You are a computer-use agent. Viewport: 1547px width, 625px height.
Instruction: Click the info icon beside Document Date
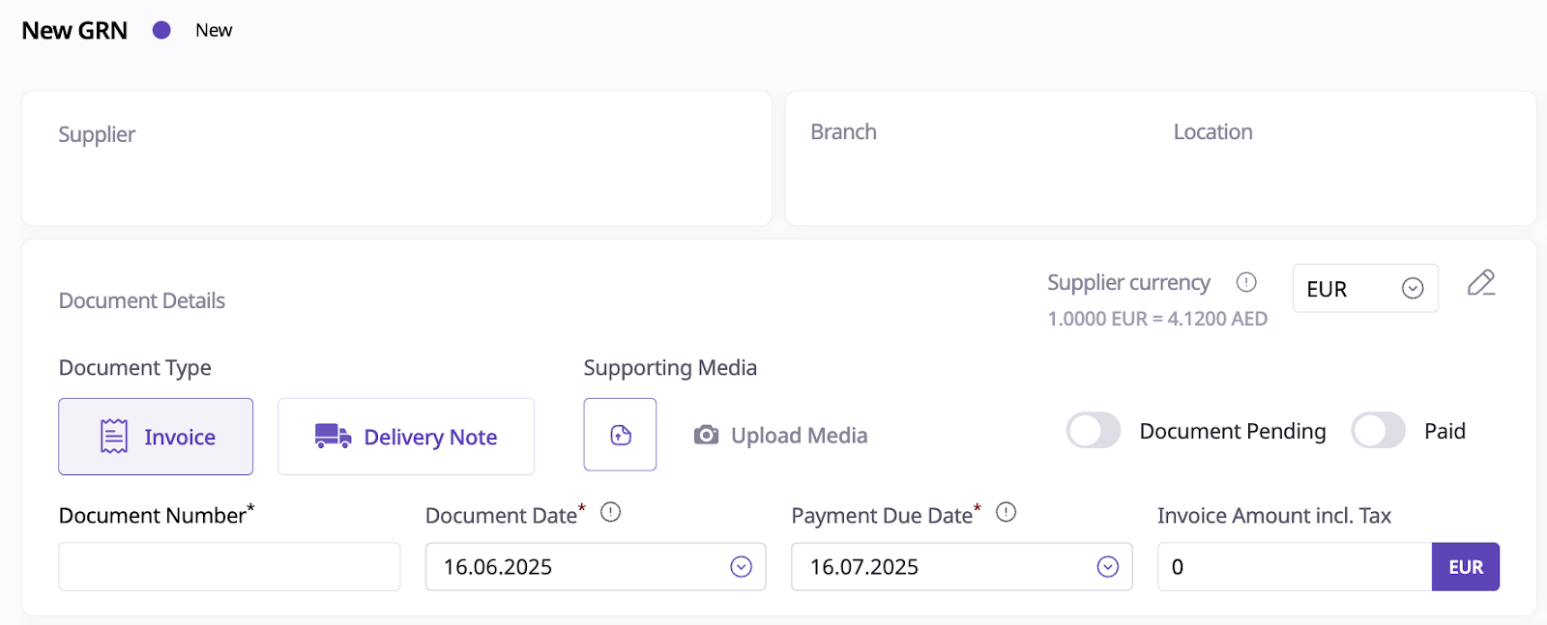[x=610, y=512]
